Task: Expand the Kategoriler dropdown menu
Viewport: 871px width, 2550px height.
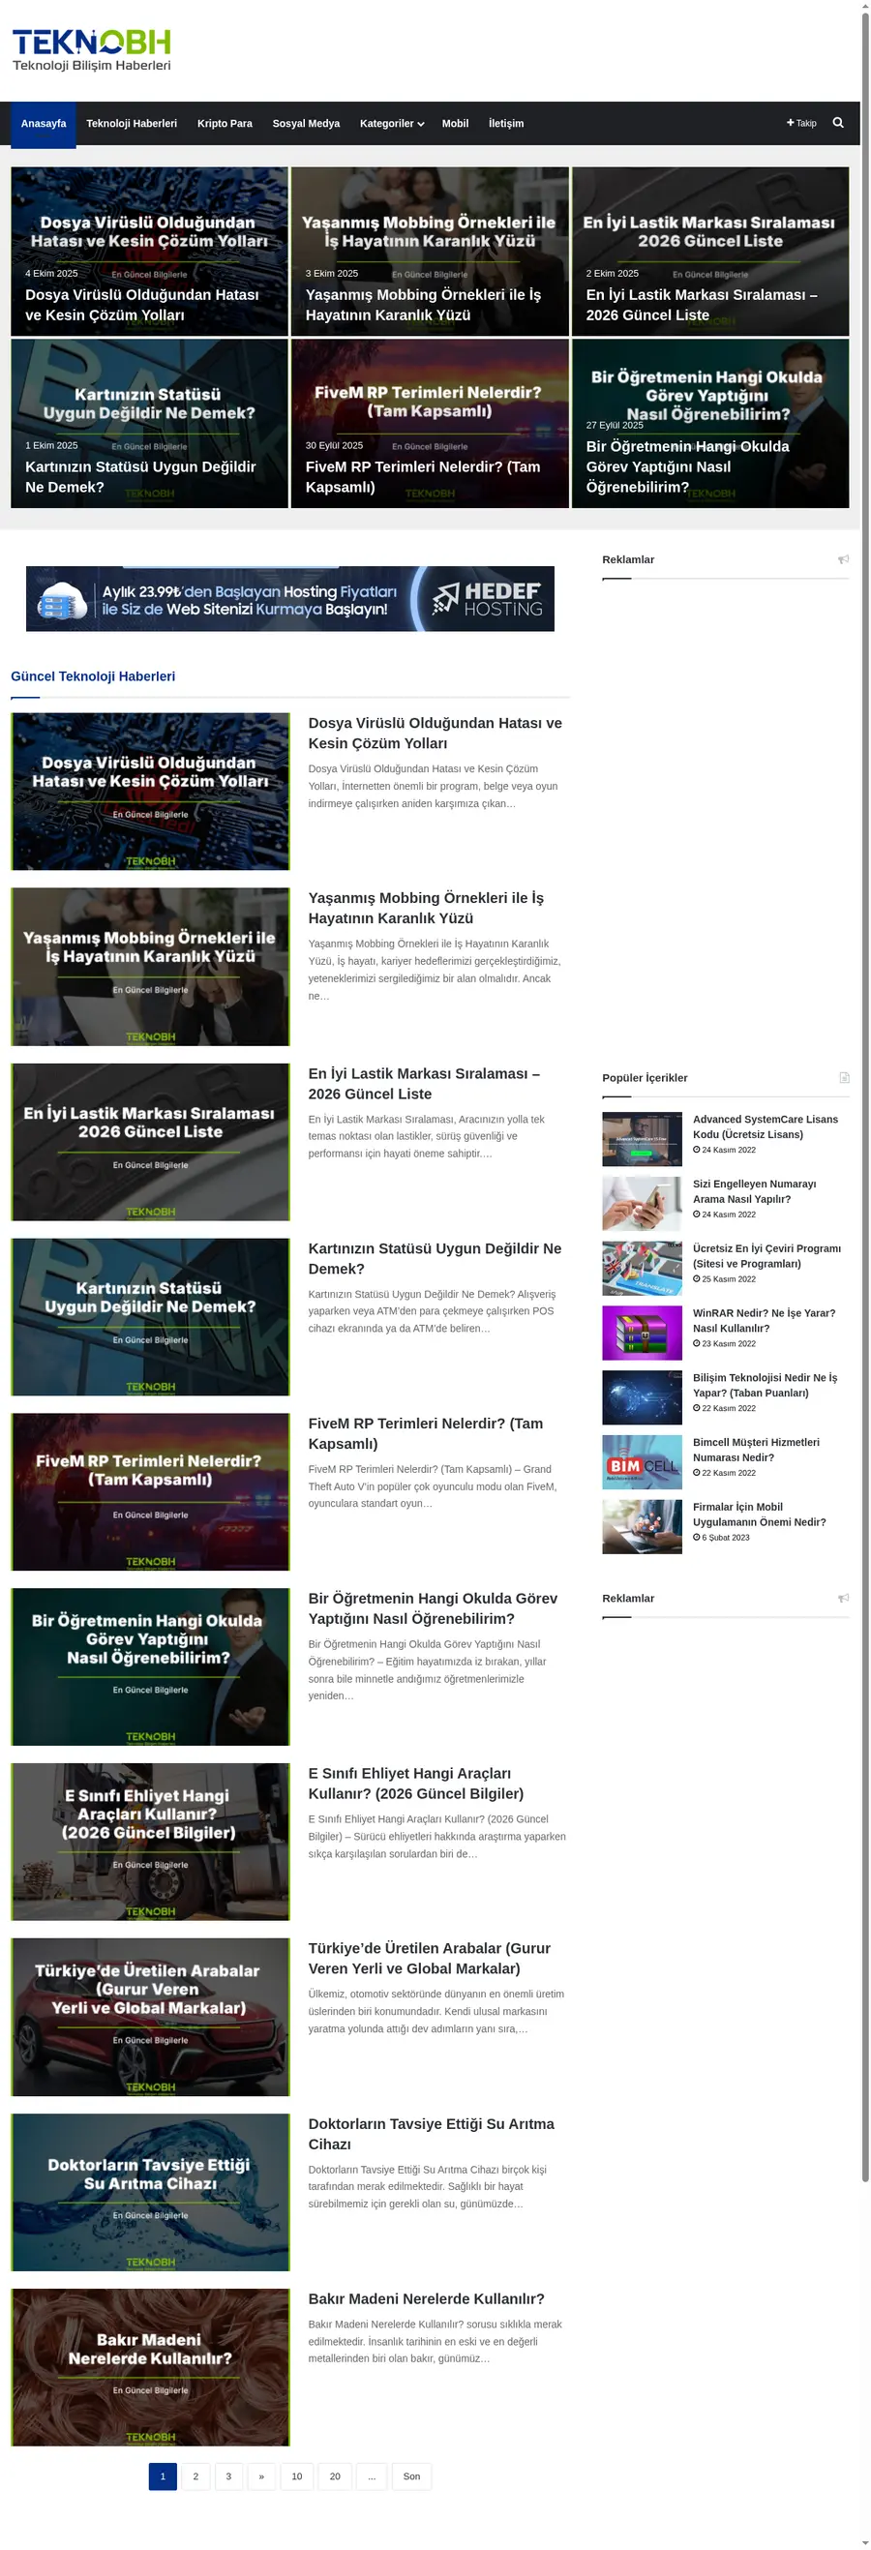Action: 391,124
